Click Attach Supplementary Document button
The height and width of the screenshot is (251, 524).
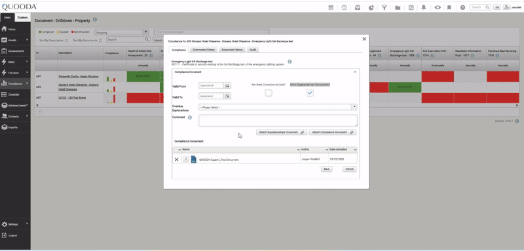point(282,132)
